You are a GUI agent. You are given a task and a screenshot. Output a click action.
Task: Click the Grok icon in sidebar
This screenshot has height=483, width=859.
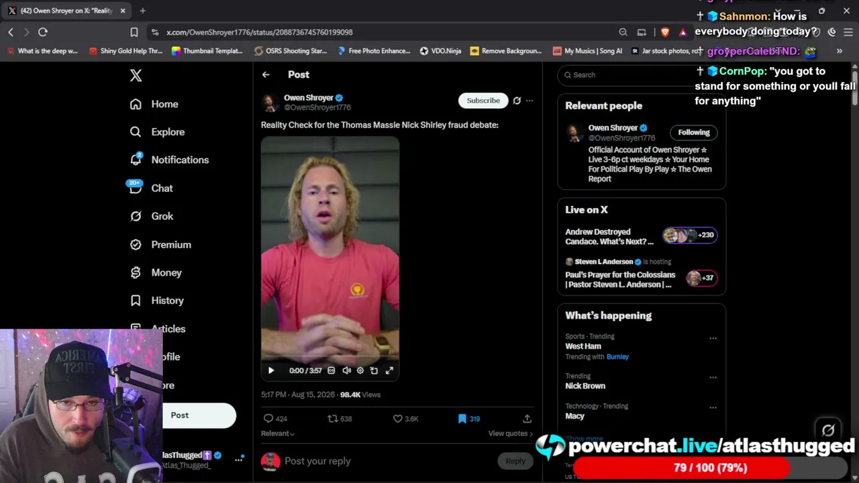[x=136, y=216]
